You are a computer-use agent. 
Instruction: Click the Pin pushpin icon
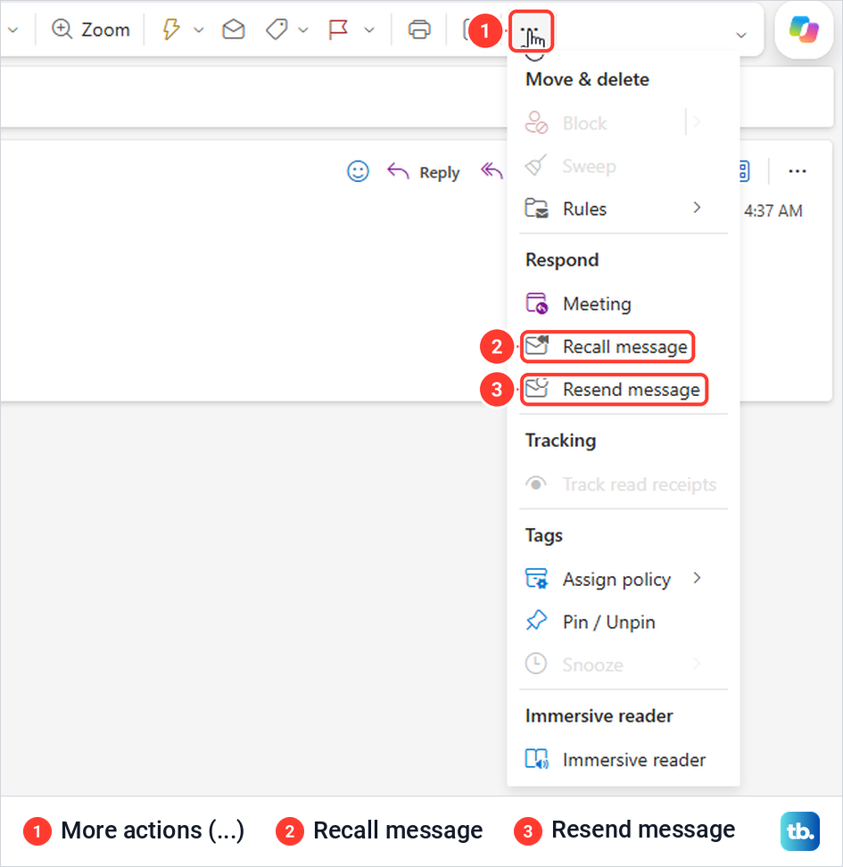pos(536,621)
